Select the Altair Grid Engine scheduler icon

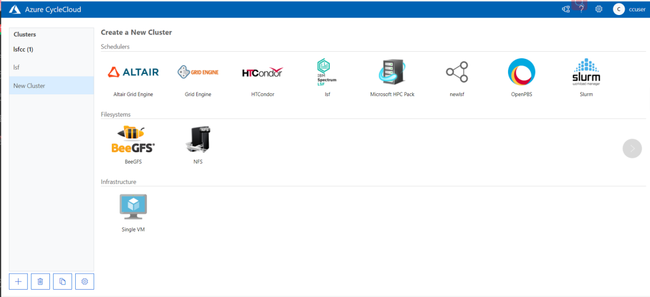pos(133,72)
